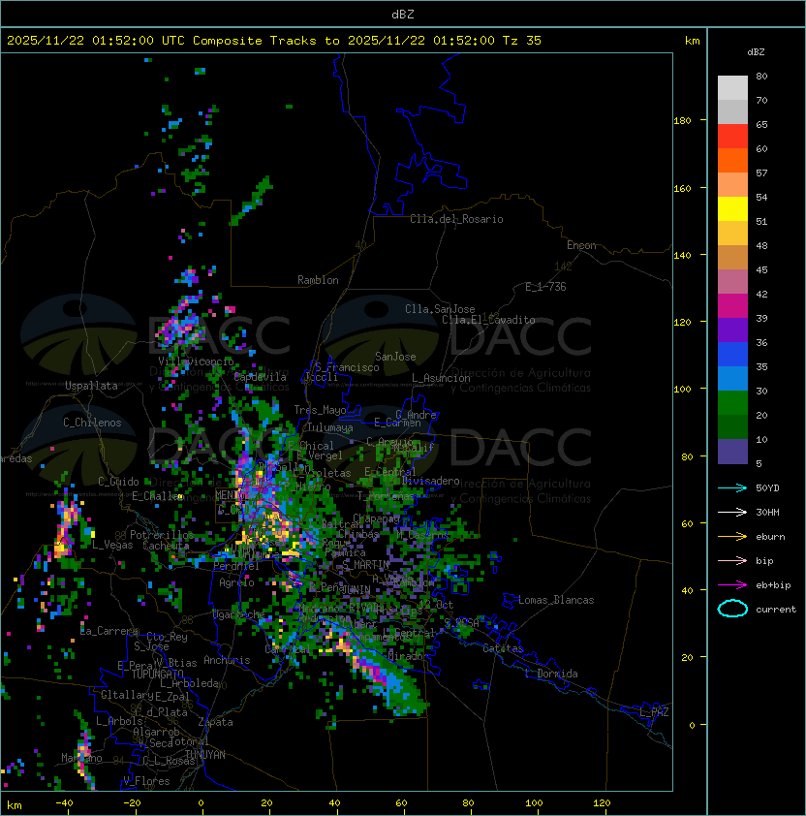Select the red 60–65 dBZ swatch
The width and height of the screenshot is (806, 816).
pos(732,137)
